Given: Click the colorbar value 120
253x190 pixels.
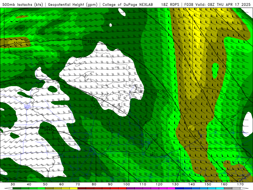Looking at the screenshot, I should point(159,184).
